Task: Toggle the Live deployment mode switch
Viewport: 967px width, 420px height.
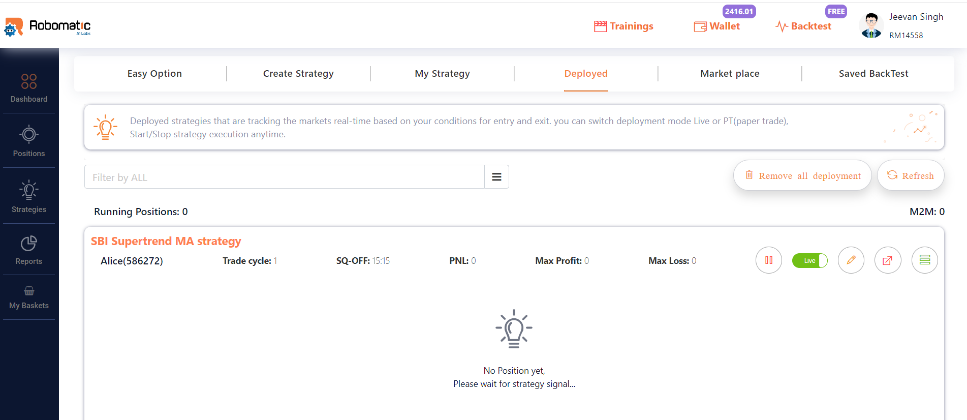Action: 810,261
